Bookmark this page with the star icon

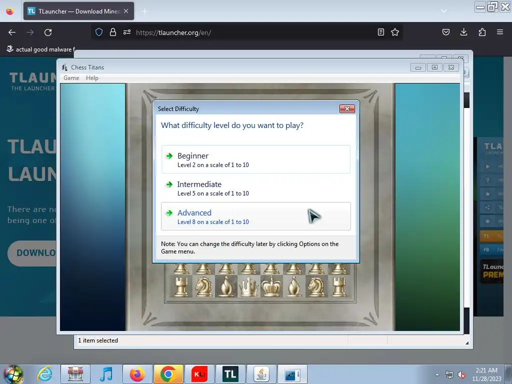coord(395,32)
